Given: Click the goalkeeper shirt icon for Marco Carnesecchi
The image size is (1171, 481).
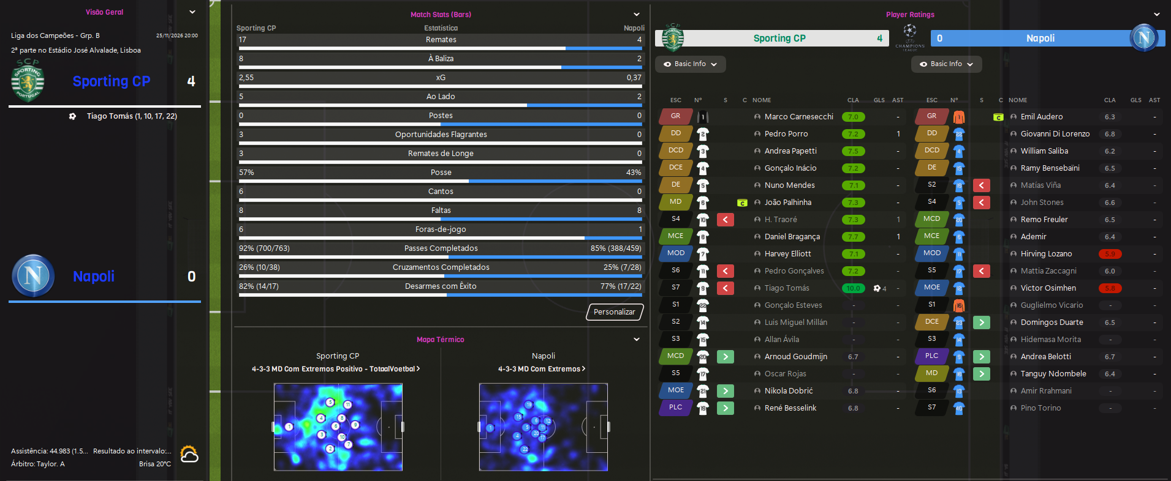Looking at the screenshot, I should click(x=703, y=116).
